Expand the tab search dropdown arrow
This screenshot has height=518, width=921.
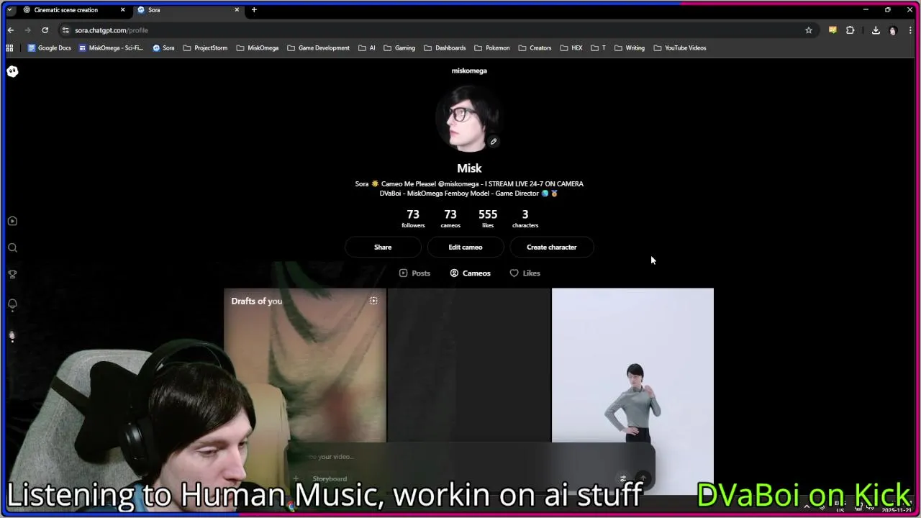(x=9, y=10)
